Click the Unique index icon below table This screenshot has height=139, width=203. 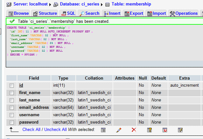click(165, 130)
